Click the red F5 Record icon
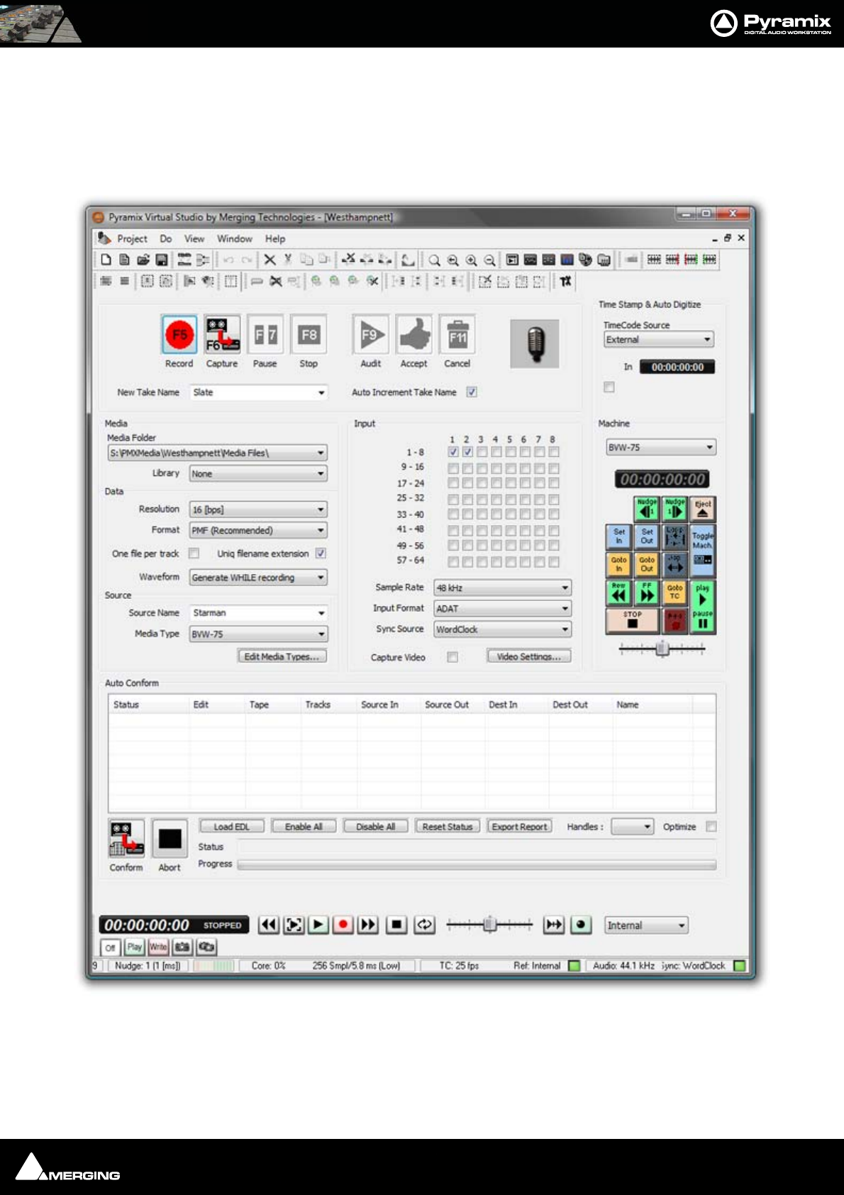The image size is (844, 1195). 179,334
